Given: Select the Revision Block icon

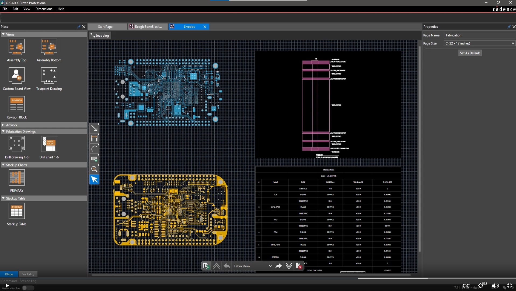Looking at the screenshot, I should pos(17,104).
